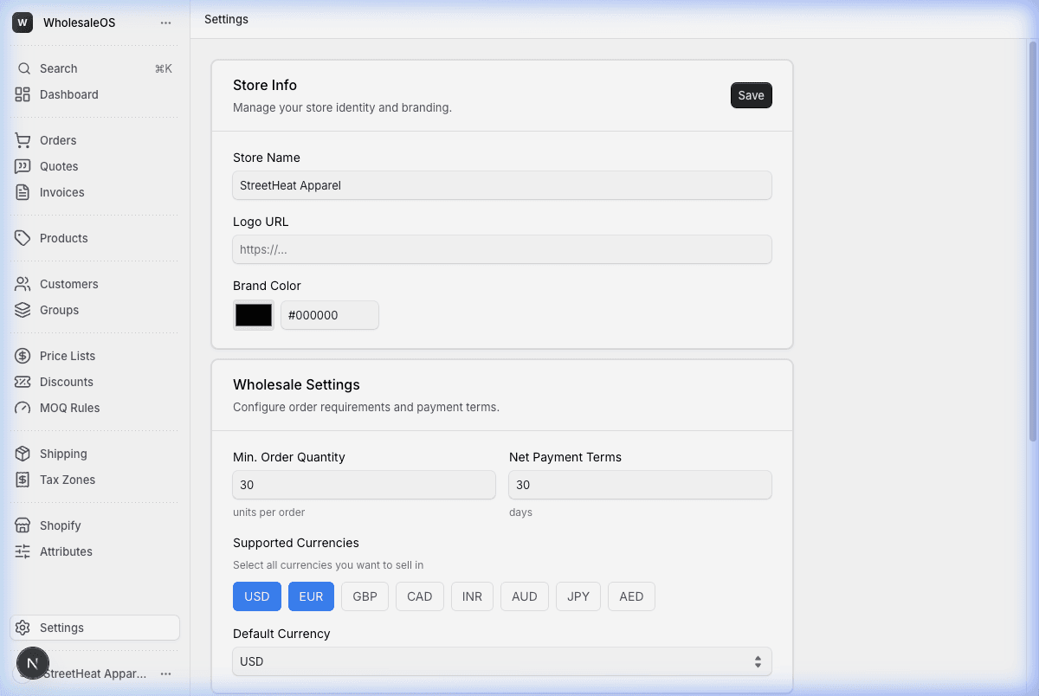Open Shipping via the package icon
The height and width of the screenshot is (696, 1039).
pyautogui.click(x=26, y=454)
